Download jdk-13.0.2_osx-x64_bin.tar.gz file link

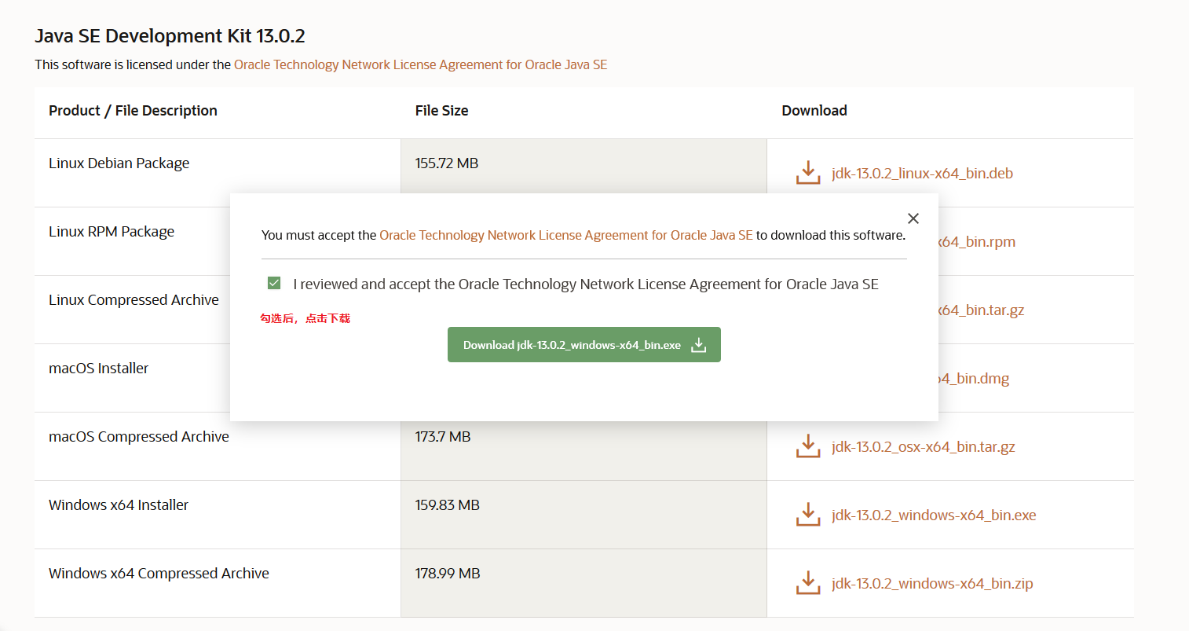point(924,446)
